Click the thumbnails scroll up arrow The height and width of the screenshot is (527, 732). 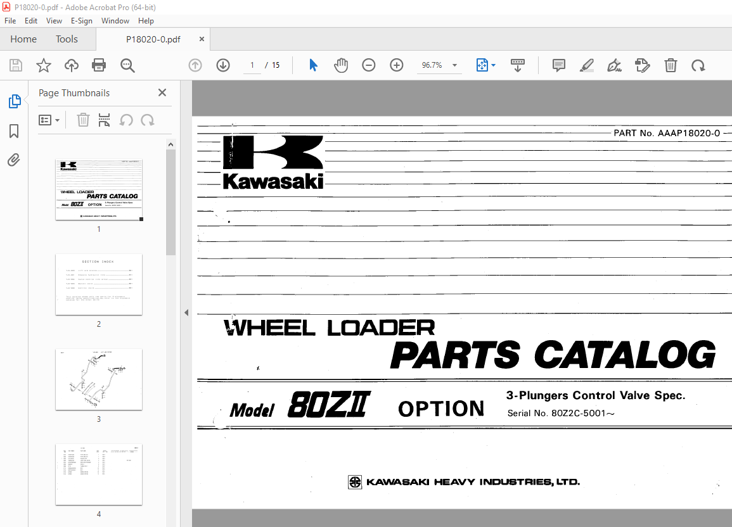click(171, 144)
